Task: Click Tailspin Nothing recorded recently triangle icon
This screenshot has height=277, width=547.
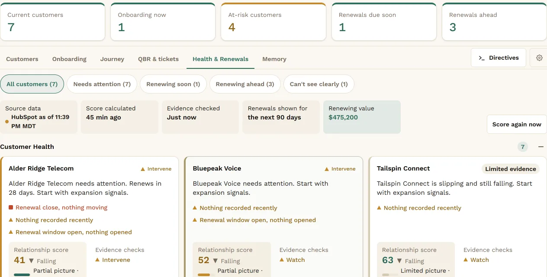Action: pyautogui.click(x=379, y=208)
